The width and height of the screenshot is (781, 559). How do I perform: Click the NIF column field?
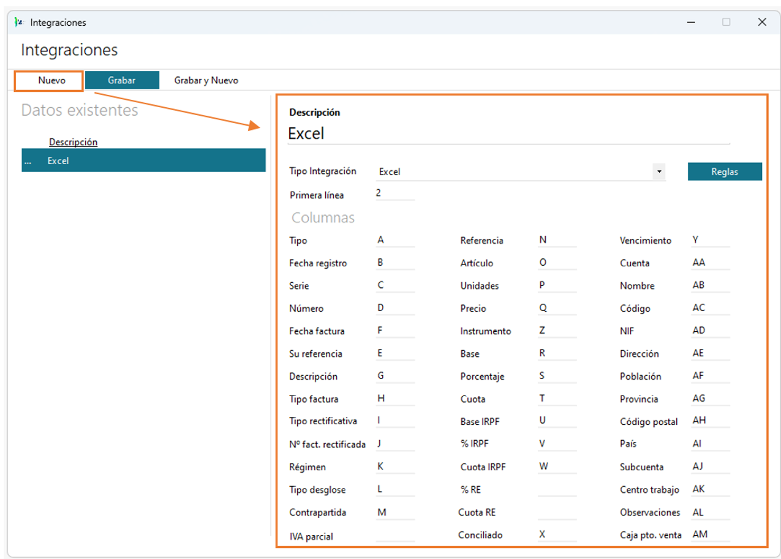coord(710,331)
